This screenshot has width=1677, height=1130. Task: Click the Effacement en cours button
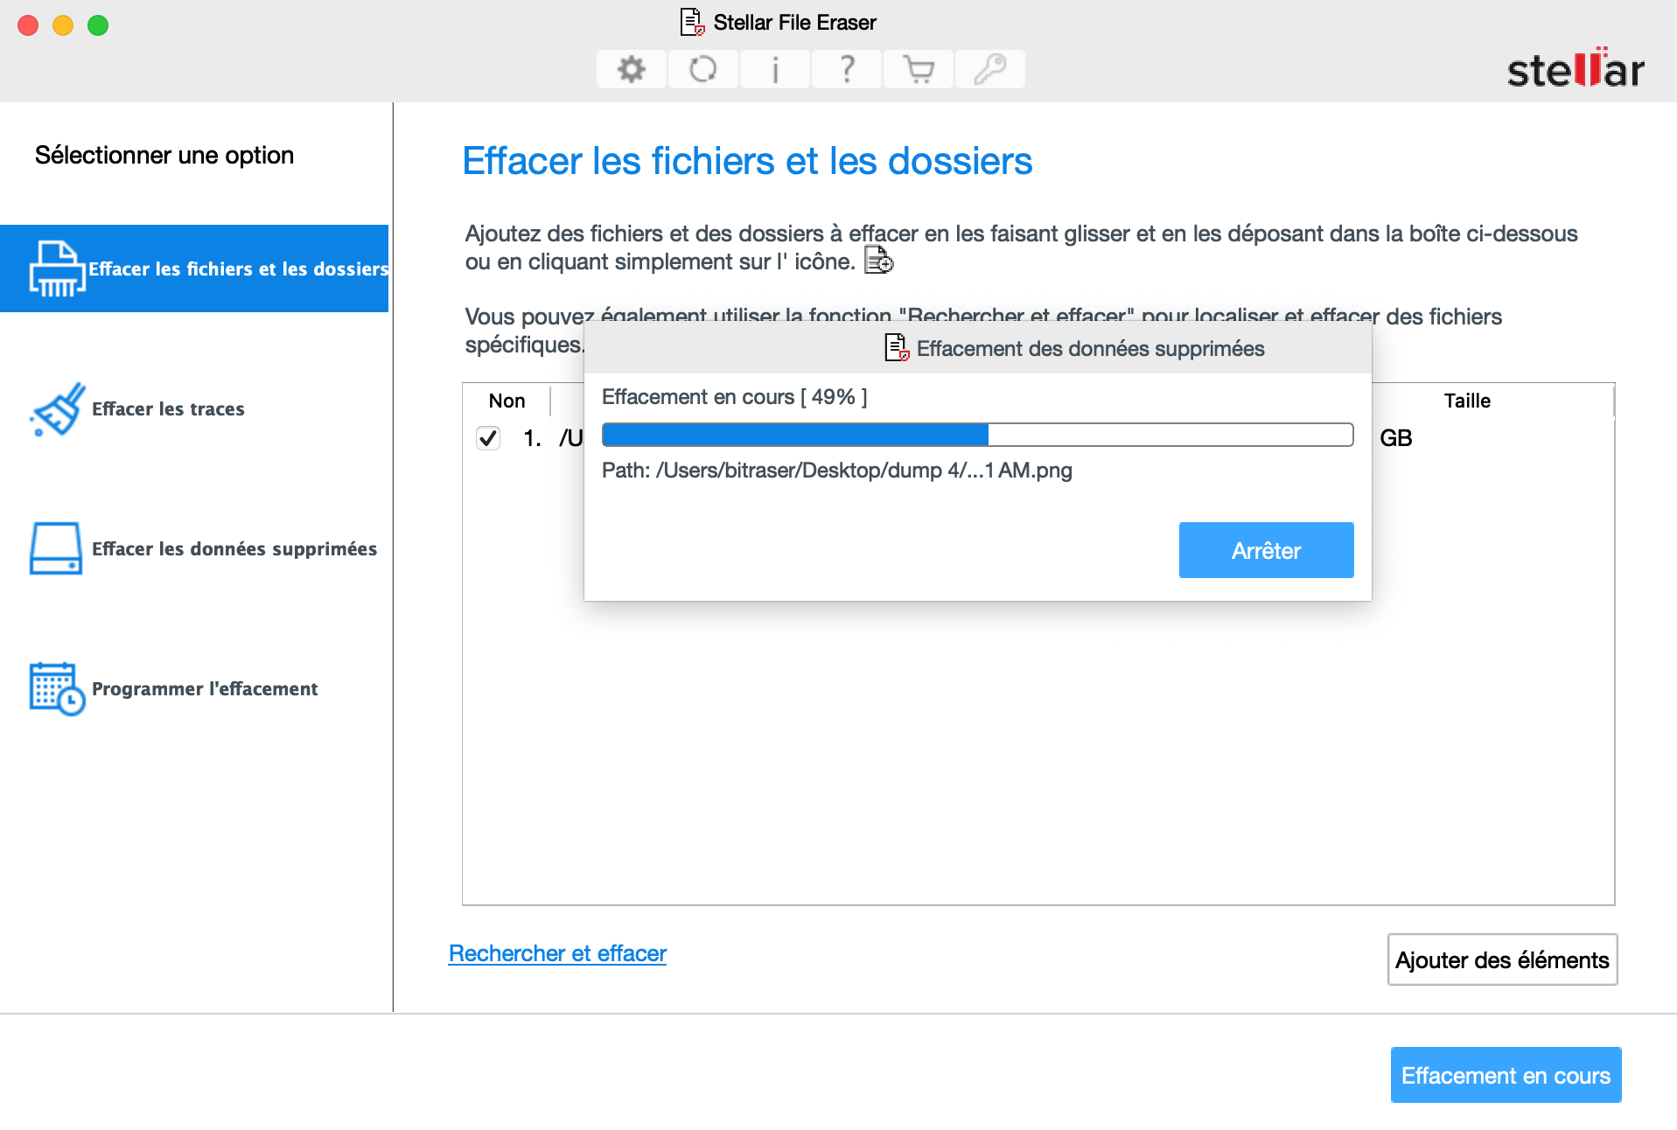click(1506, 1075)
